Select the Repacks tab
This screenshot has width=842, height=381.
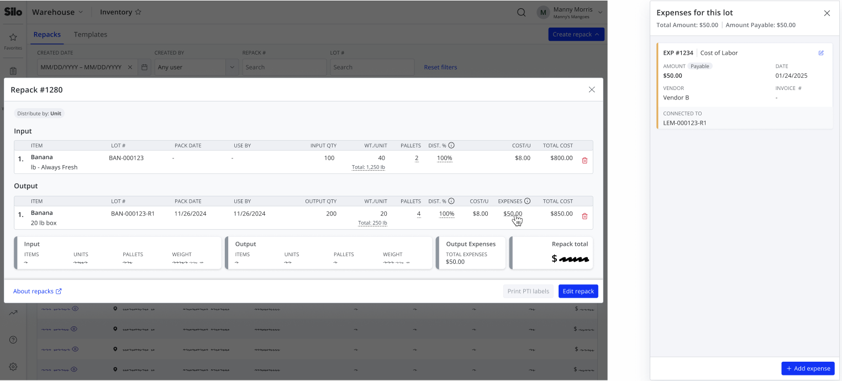pos(47,34)
